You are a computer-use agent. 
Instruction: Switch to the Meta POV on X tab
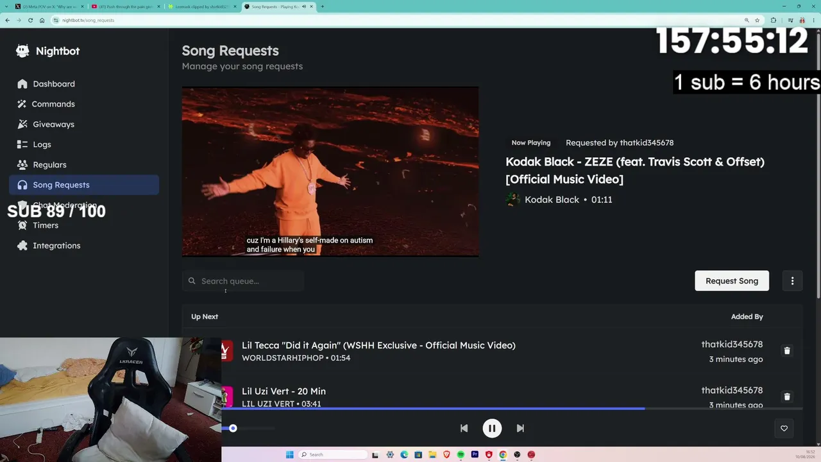tap(48, 6)
